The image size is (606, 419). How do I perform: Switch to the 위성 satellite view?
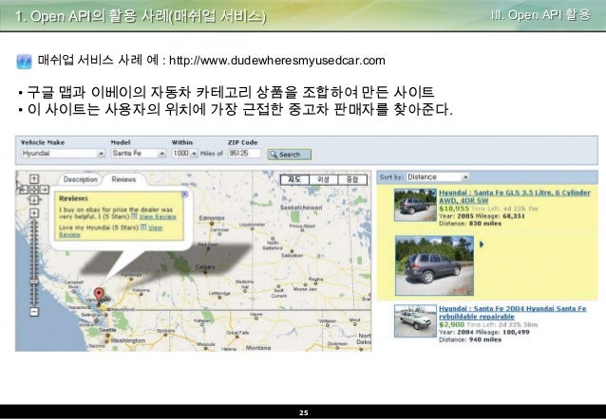324,179
